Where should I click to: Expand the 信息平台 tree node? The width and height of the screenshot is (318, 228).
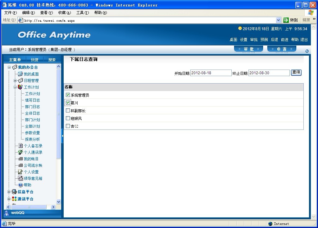coord(9,192)
